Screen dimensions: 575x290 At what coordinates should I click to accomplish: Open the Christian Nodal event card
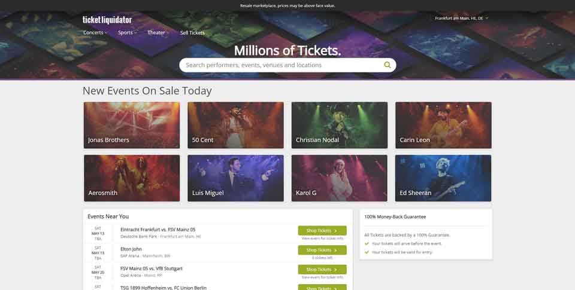coord(339,125)
